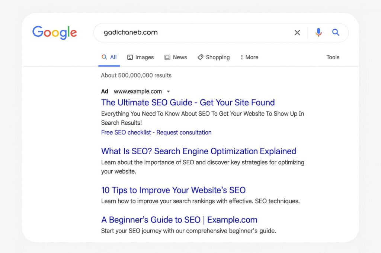This screenshot has height=253, width=381.
Task: Open the Tools options
Action: point(333,57)
